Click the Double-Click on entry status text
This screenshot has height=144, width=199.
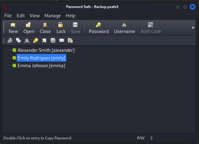pos(37,138)
